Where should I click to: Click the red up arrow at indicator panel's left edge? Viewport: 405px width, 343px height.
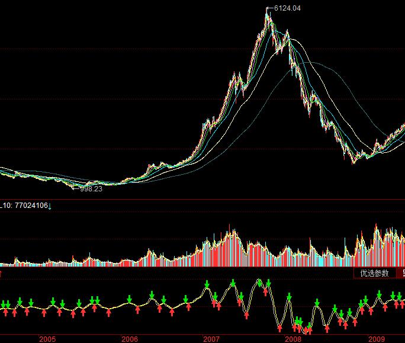pyautogui.click(x=1, y=274)
